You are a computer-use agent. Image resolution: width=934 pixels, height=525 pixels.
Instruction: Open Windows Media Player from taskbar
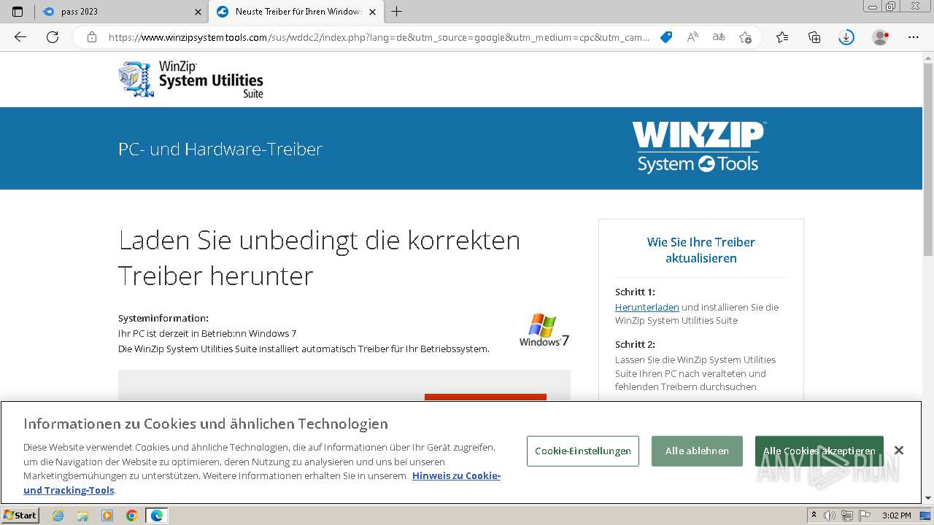tap(107, 516)
